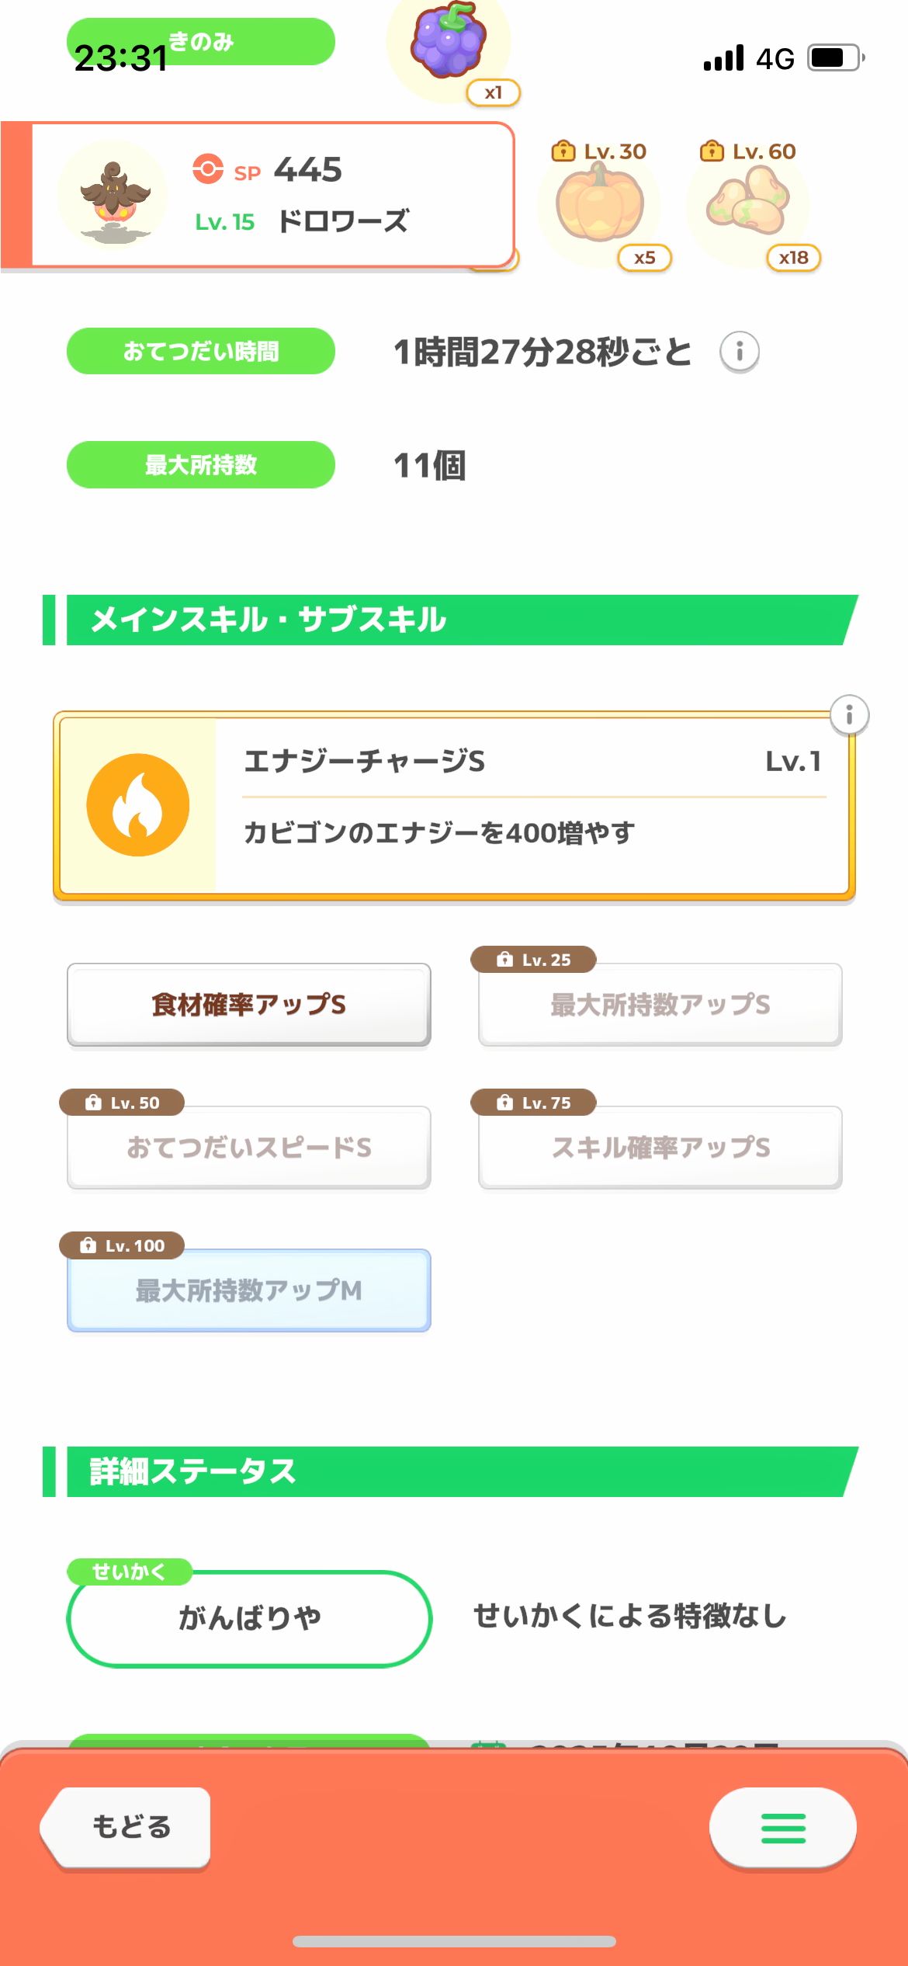This screenshot has width=908, height=1966.
Task: Tap the orange flame skill icon
Action: point(138,804)
